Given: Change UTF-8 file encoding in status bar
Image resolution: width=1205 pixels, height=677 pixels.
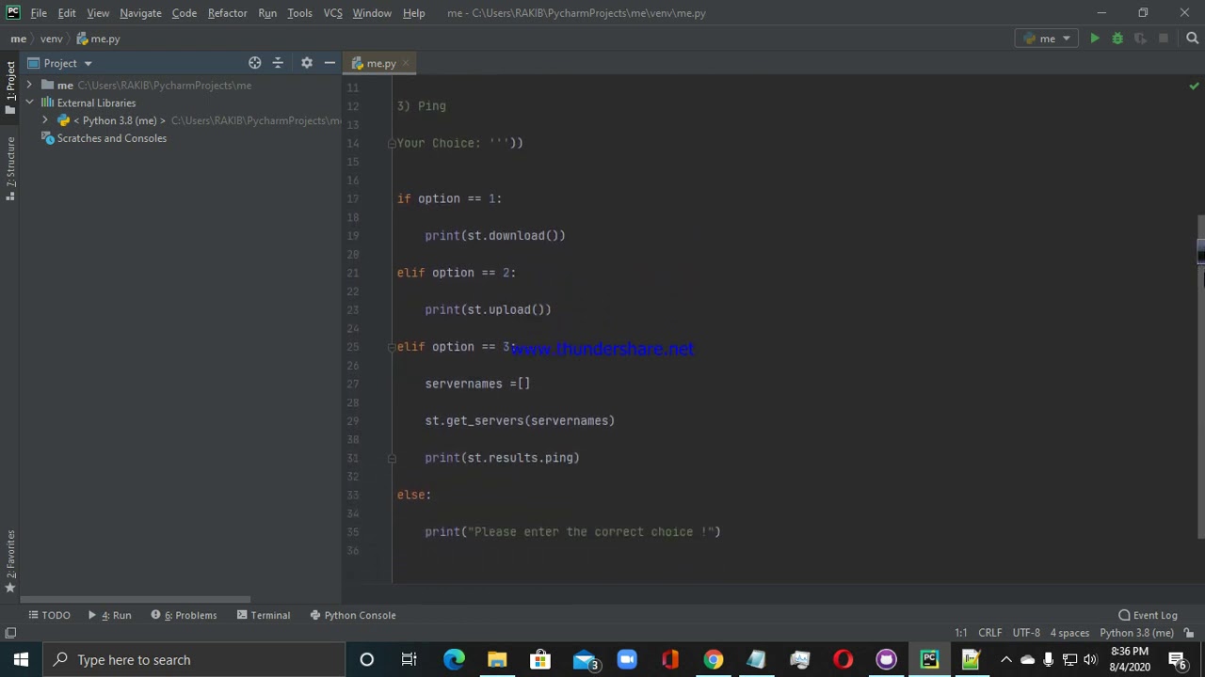Looking at the screenshot, I should pyautogui.click(x=1026, y=633).
